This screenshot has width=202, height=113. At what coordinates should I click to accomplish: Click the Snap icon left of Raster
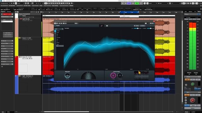coord(147,3)
